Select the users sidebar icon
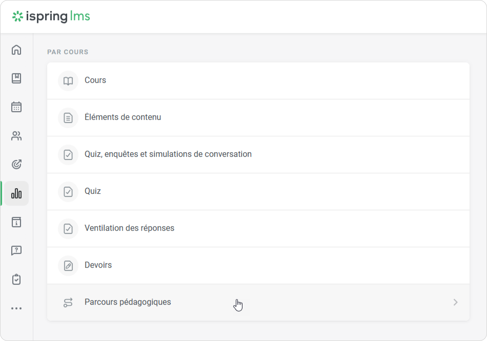 click(x=16, y=136)
